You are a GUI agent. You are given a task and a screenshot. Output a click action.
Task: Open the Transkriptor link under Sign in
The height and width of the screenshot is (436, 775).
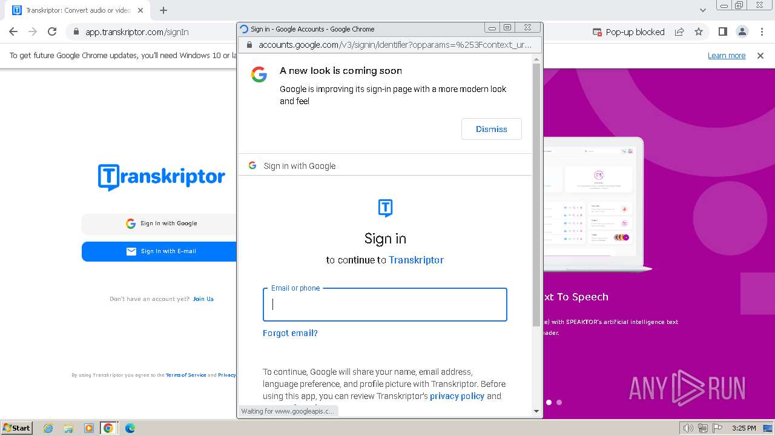[x=416, y=260]
